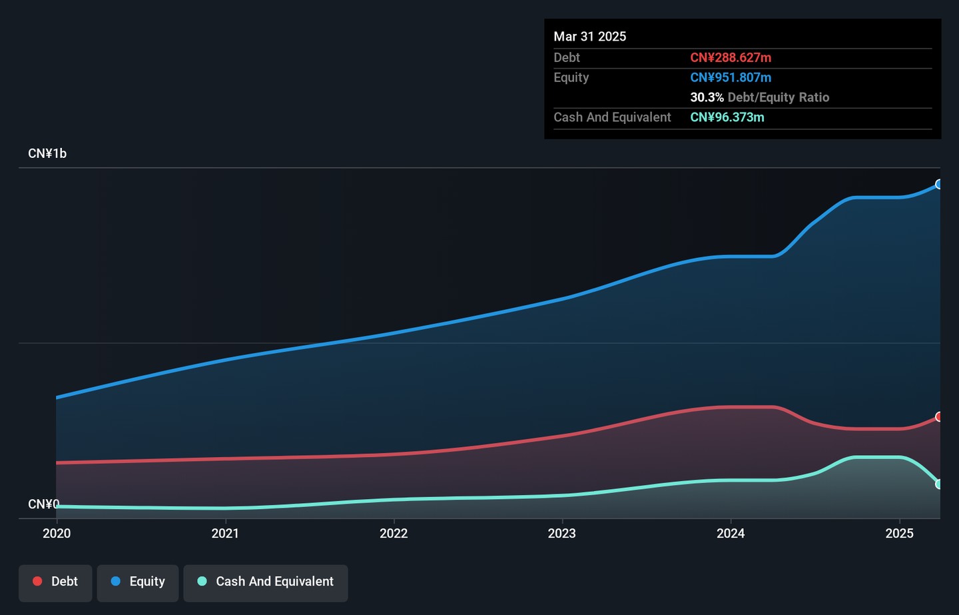The width and height of the screenshot is (959, 615).
Task: Select the Debt endpoint marker on the chart
Action: tap(939, 417)
